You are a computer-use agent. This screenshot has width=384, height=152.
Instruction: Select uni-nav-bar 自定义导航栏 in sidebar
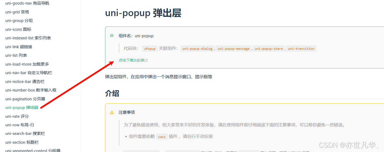click(29, 73)
